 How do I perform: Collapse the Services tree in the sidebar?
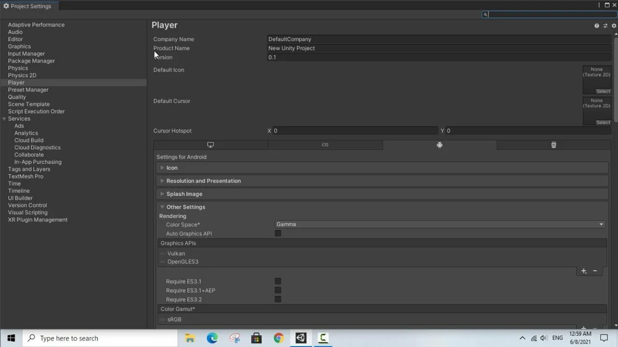4,119
